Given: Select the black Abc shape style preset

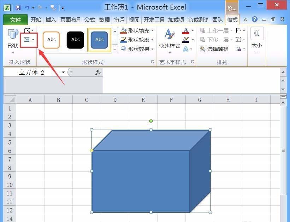Looking at the screenshot, I should pyautogui.click(x=75, y=40).
